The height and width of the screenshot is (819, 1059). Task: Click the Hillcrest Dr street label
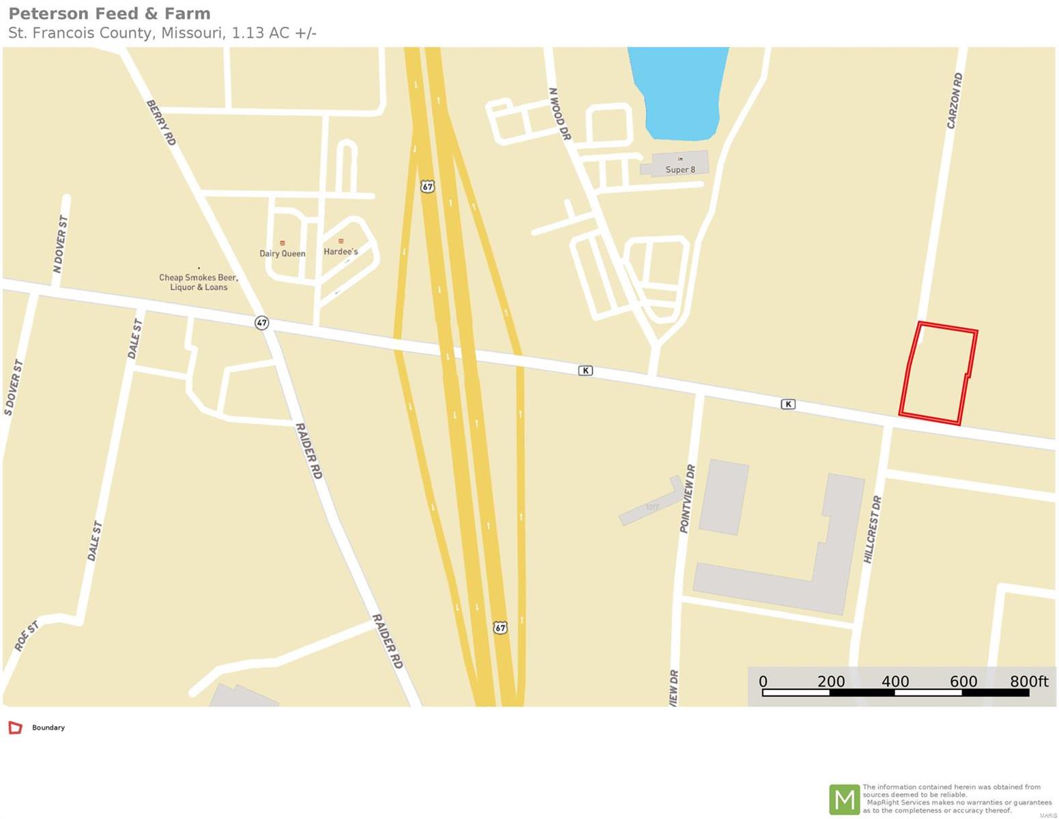pyautogui.click(x=873, y=530)
